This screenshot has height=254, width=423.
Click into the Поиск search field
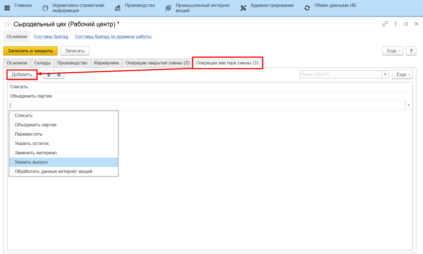340,75
